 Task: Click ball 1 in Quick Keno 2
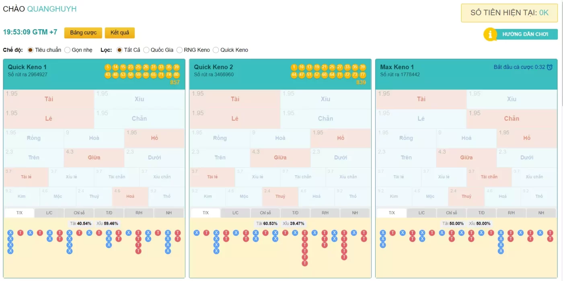pyautogui.click(x=294, y=67)
